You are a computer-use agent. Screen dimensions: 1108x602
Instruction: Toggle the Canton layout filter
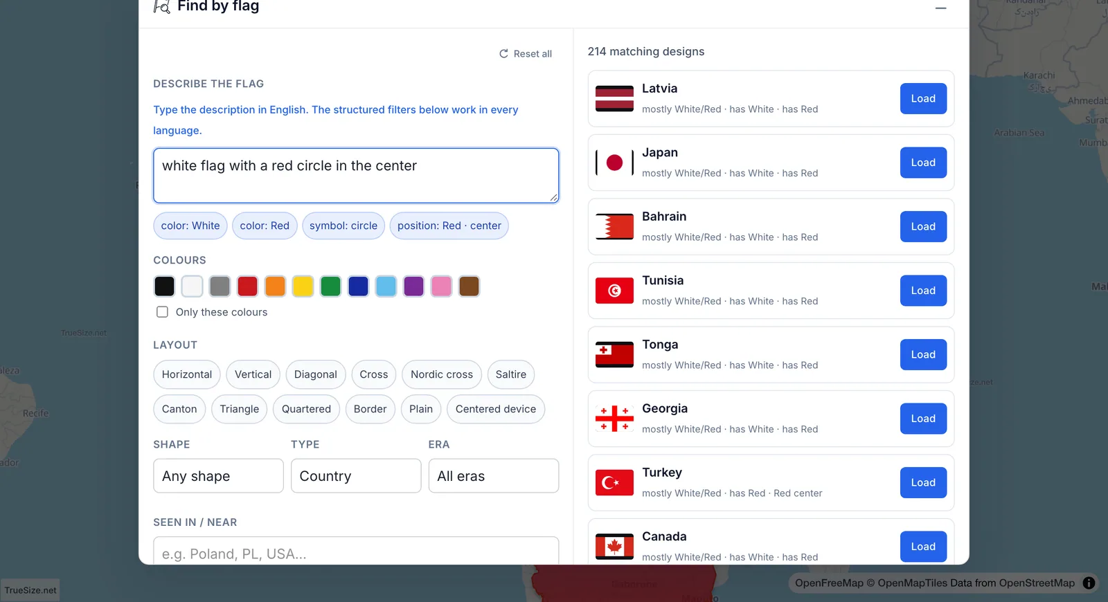(x=179, y=409)
